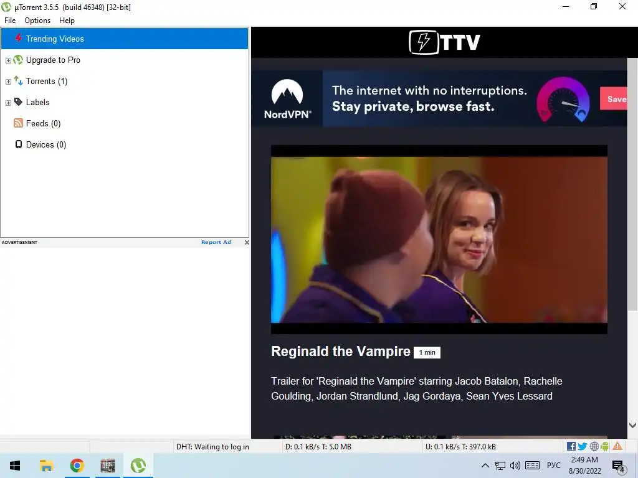Screen dimensions: 638x478
Task: Open the Help menu
Action: pyautogui.click(x=67, y=21)
